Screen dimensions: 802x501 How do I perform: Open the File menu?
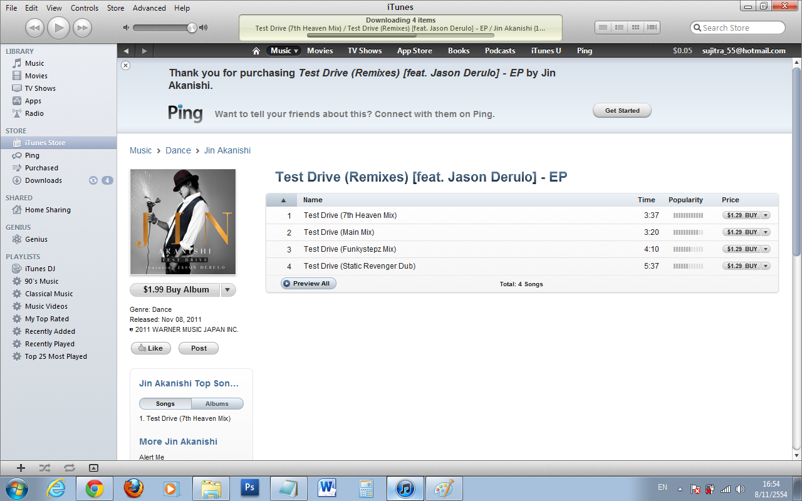pyautogui.click(x=11, y=8)
